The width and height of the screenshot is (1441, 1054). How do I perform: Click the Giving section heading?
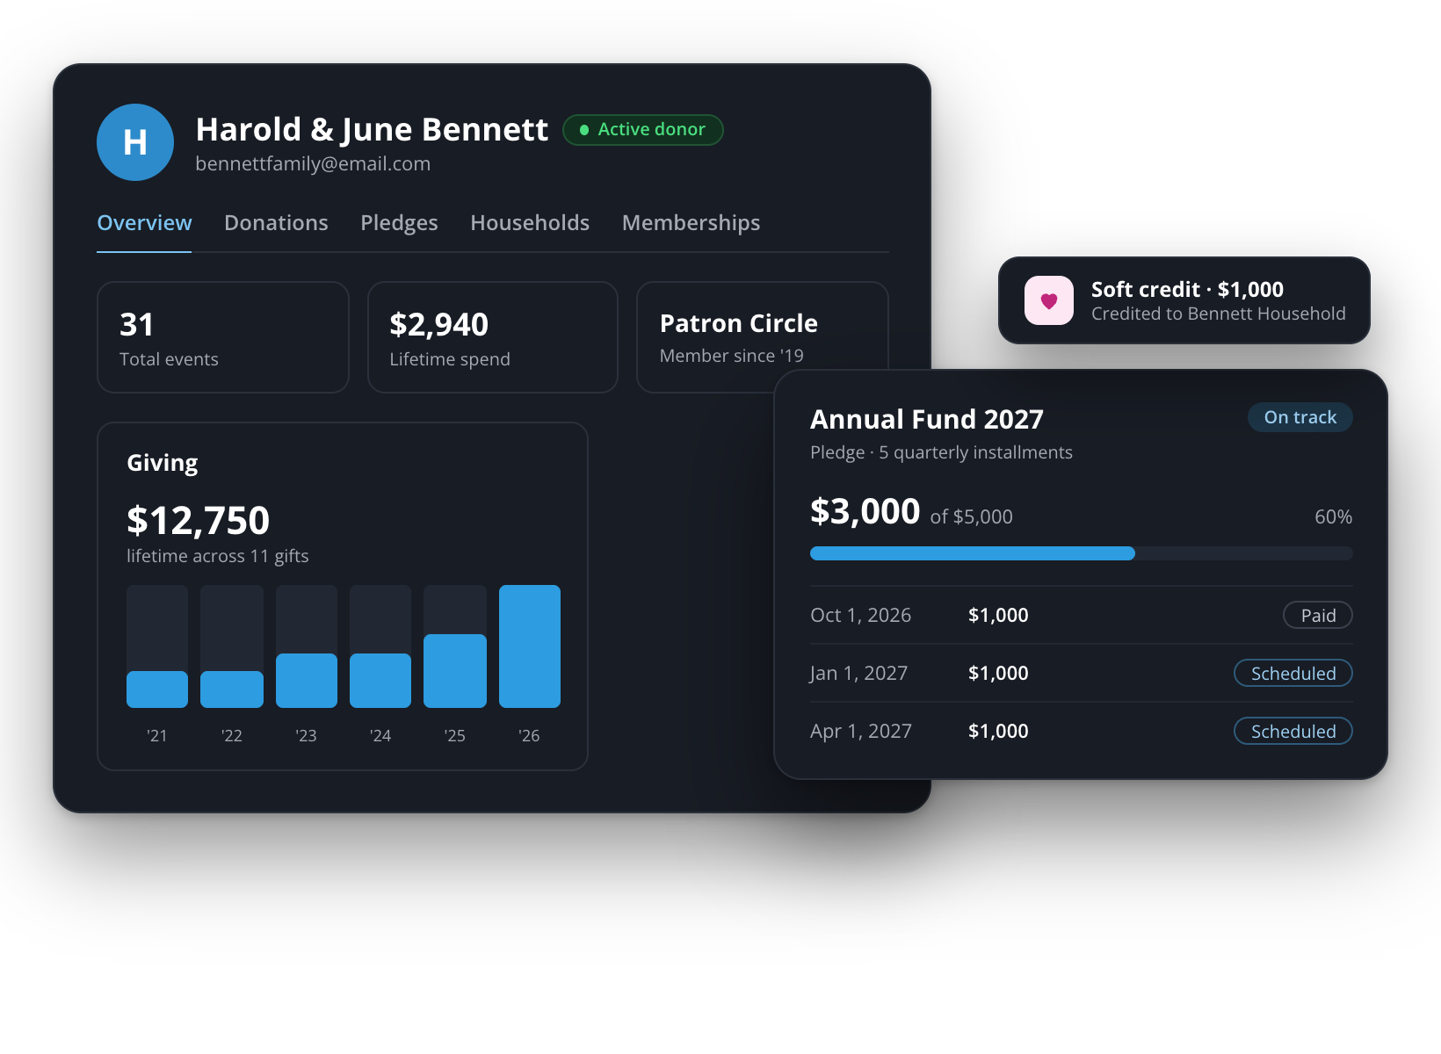coord(163,463)
